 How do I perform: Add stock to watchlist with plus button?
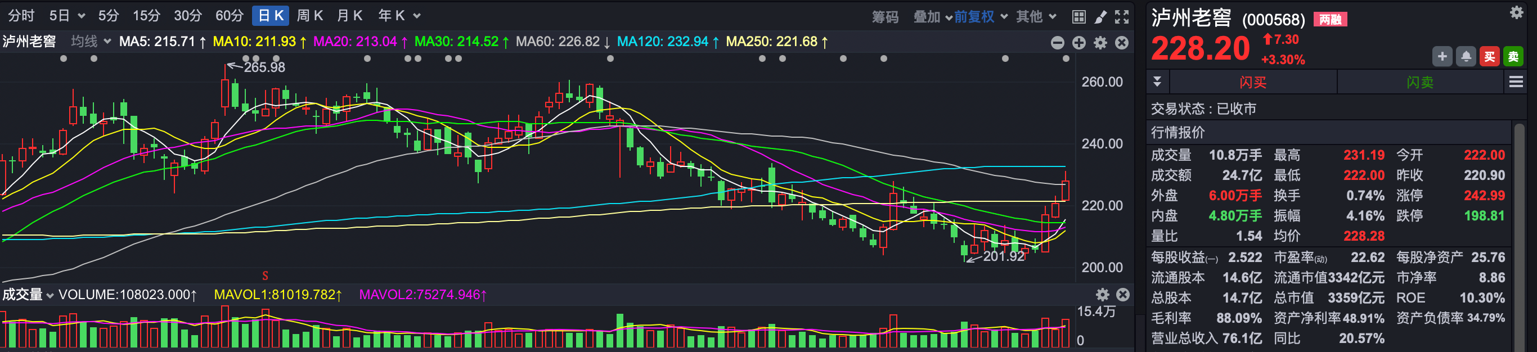pos(1442,57)
